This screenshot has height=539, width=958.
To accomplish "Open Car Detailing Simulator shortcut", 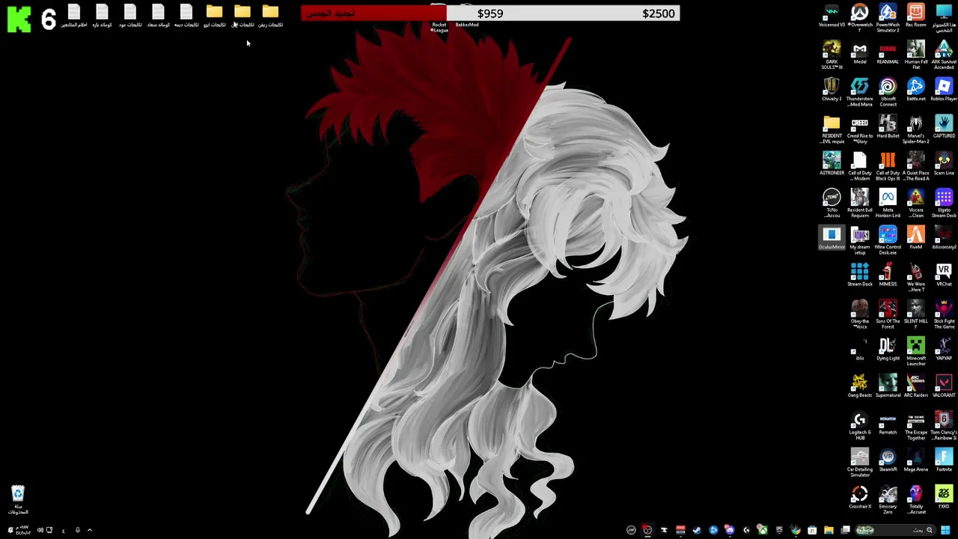I will click(x=859, y=462).
